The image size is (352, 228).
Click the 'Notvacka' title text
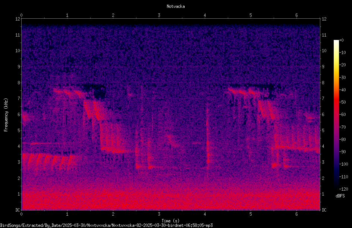pyautogui.click(x=176, y=6)
